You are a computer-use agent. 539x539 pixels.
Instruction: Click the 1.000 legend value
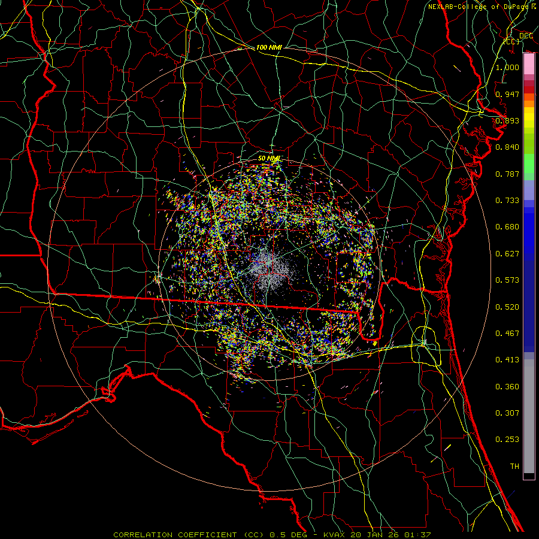point(507,67)
